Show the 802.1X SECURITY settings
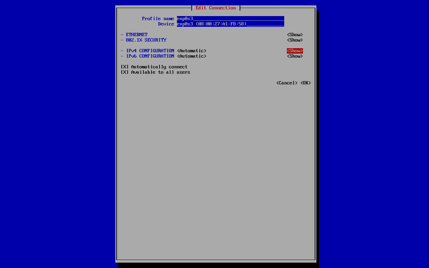429x268 pixels. tap(295, 40)
